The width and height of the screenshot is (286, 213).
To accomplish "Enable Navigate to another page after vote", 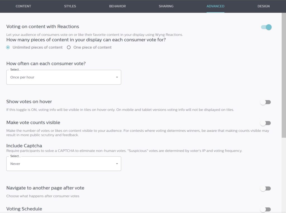I will 266,188.
